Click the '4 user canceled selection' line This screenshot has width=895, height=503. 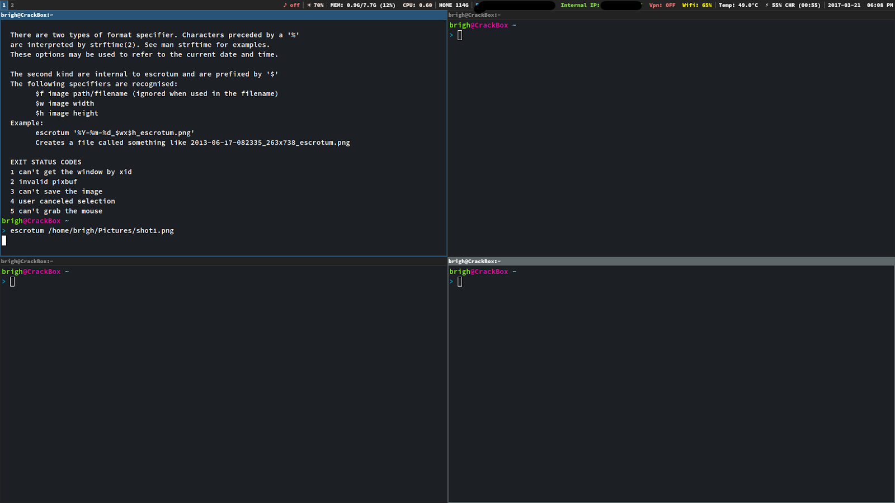tap(63, 201)
